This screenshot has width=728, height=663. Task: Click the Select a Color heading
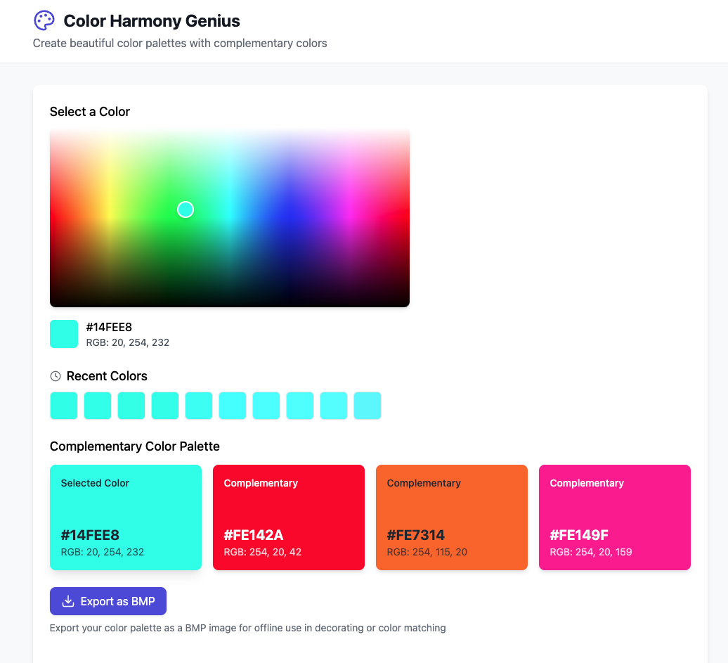(x=90, y=112)
